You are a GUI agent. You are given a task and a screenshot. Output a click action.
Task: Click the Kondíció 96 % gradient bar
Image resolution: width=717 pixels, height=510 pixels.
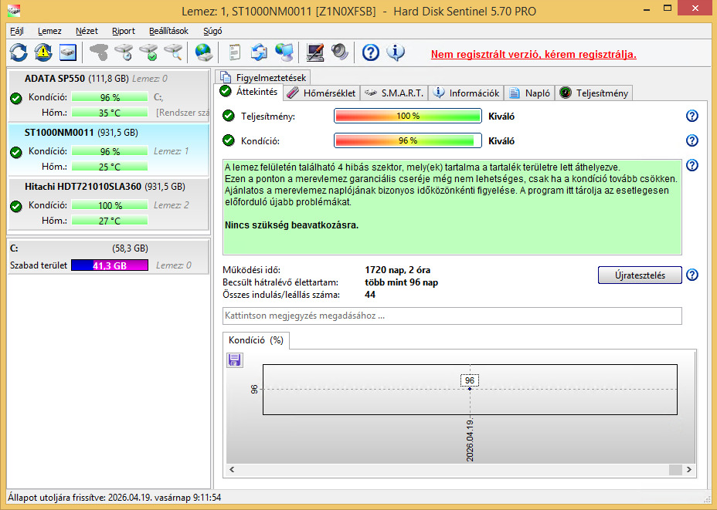coord(408,140)
